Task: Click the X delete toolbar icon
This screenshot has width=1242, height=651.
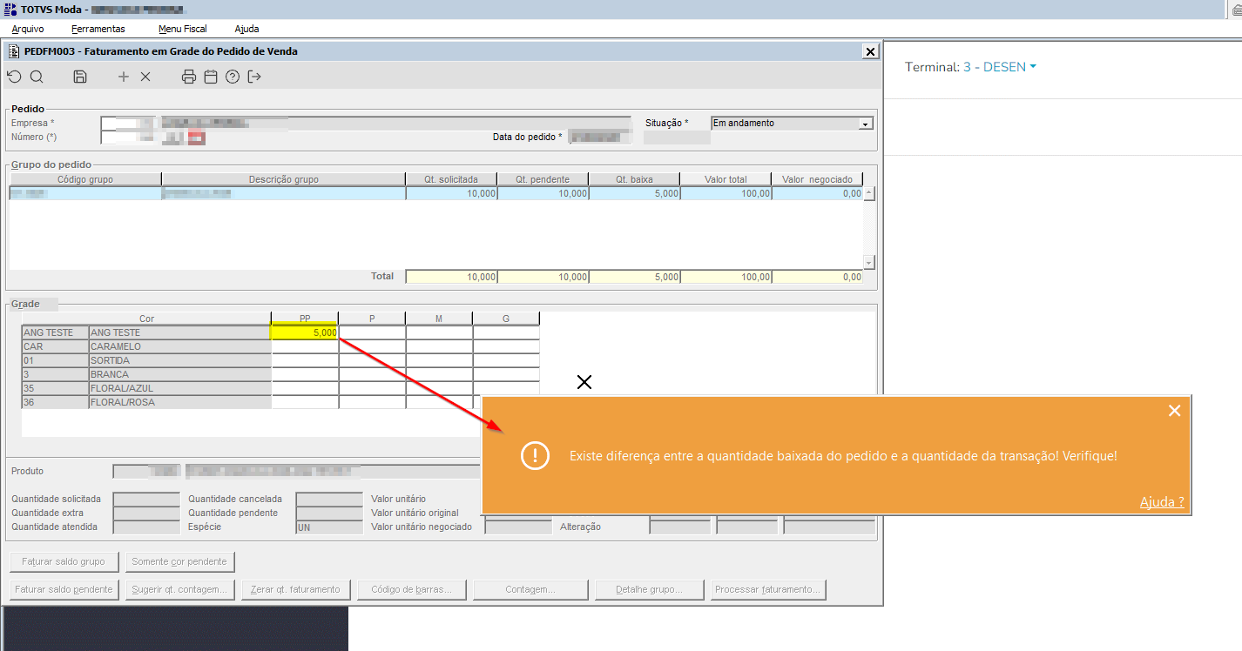Action: coord(145,77)
